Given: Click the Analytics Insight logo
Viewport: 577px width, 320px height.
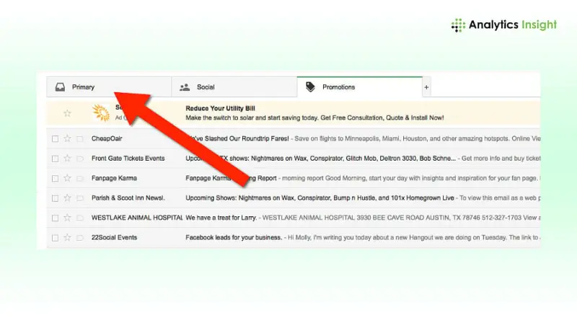Looking at the screenshot, I should 503,25.
